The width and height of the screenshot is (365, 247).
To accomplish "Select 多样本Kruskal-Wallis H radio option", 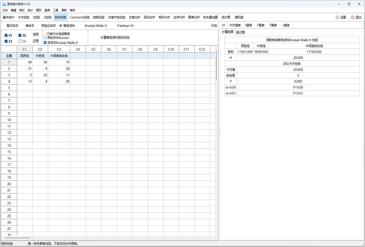I will [x=45, y=43].
